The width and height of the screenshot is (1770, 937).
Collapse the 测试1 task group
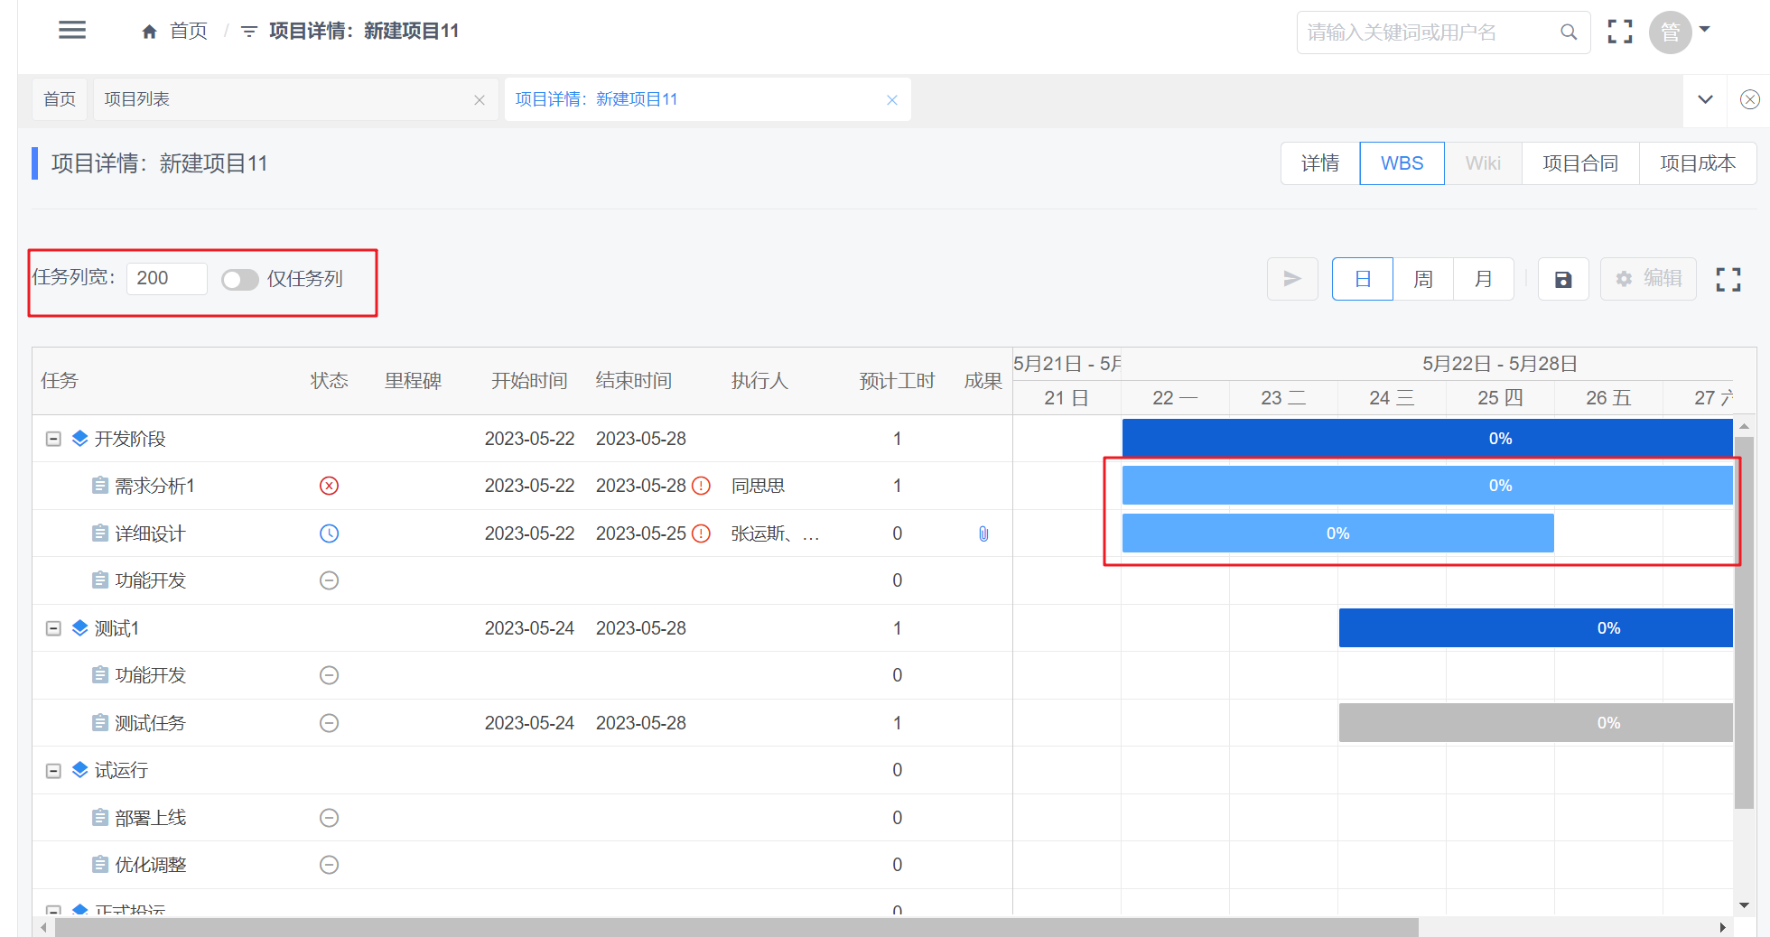[53, 628]
